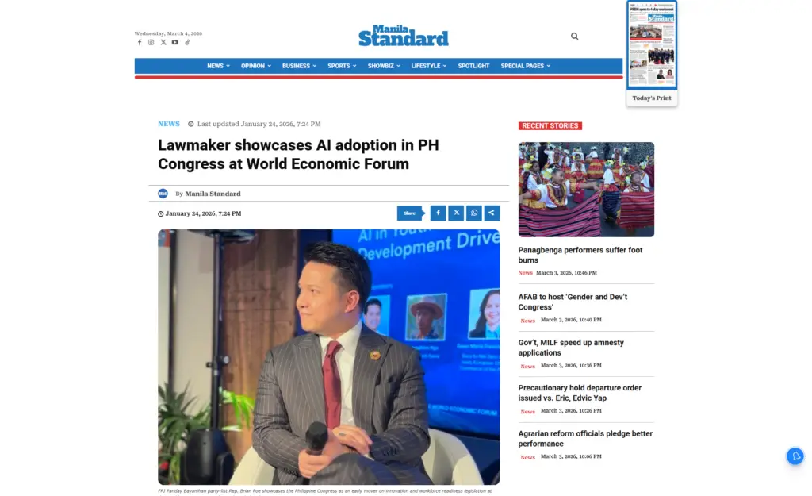Open the YouTube icon in header
The image size is (812, 496).
point(175,43)
